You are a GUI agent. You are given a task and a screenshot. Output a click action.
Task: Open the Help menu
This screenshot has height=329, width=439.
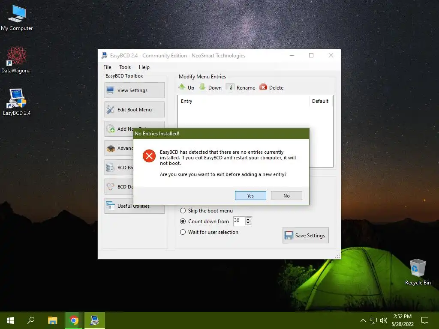click(144, 67)
